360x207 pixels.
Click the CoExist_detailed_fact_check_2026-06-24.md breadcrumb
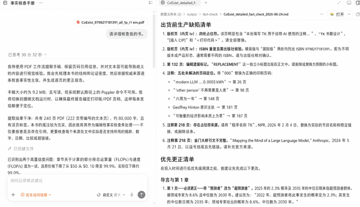click(256, 14)
